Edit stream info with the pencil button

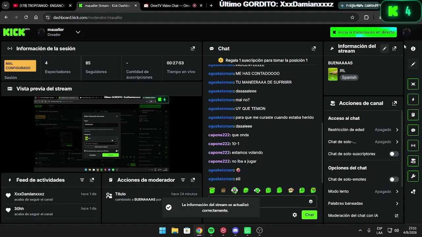click(x=384, y=49)
